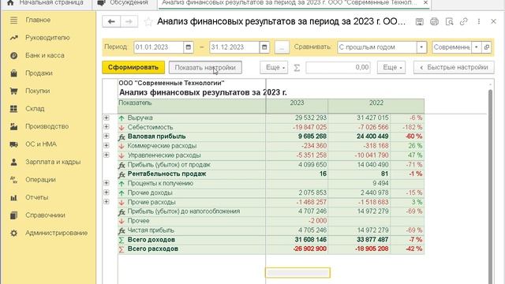Expand the Прочие доходы row
Screen dimensions: 505x284
(x=107, y=192)
